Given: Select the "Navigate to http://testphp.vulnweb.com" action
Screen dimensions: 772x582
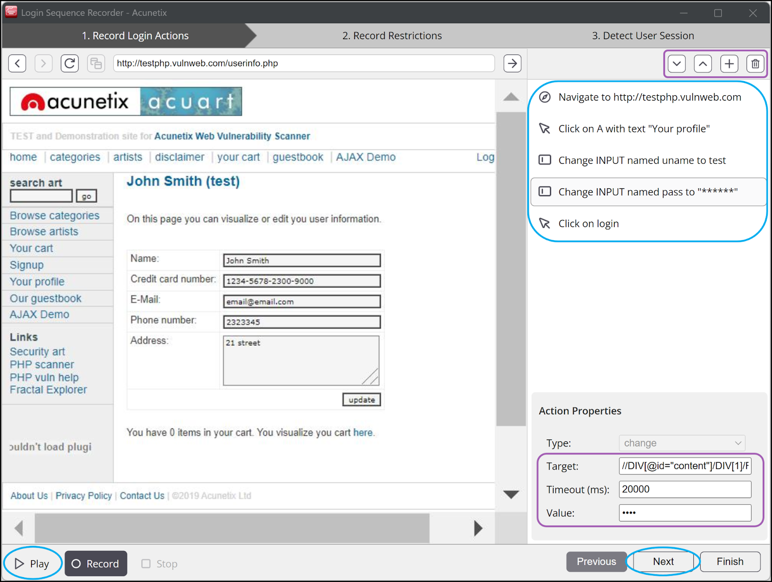Looking at the screenshot, I should (648, 97).
